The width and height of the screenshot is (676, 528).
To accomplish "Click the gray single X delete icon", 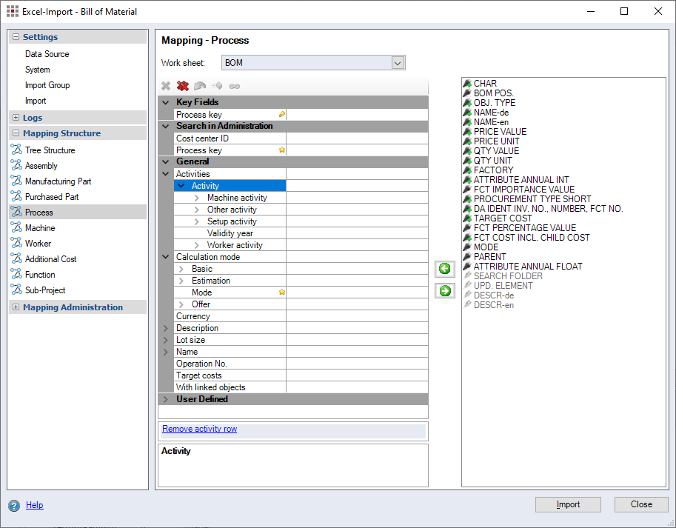I will [166, 86].
